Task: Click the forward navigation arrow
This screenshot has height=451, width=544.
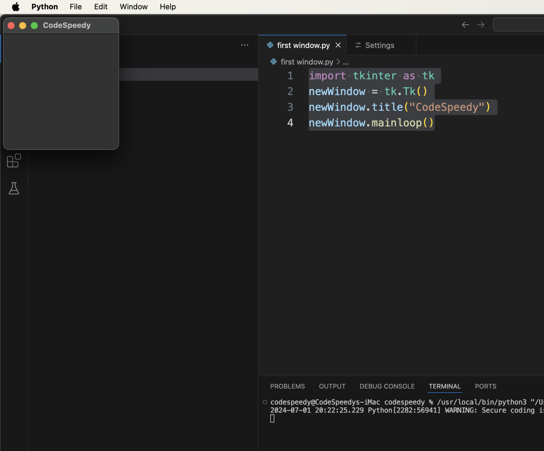Action: (480, 24)
